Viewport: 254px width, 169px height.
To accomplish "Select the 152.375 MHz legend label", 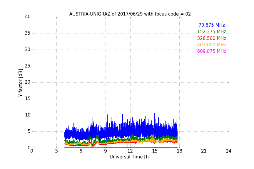I will point(212,31).
